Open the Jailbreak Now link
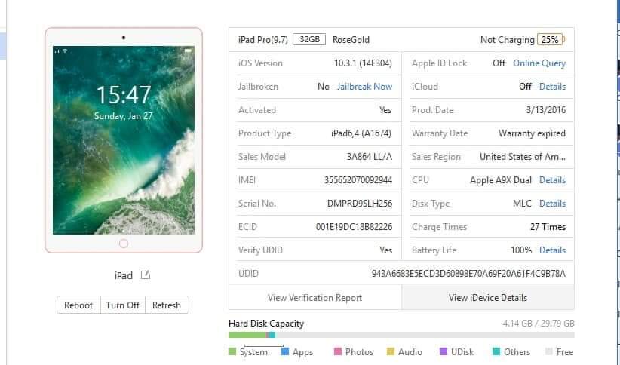 (364, 87)
